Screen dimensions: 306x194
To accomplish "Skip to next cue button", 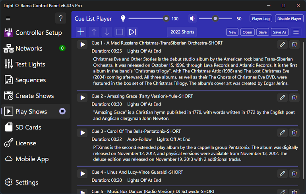I will pos(132,32).
